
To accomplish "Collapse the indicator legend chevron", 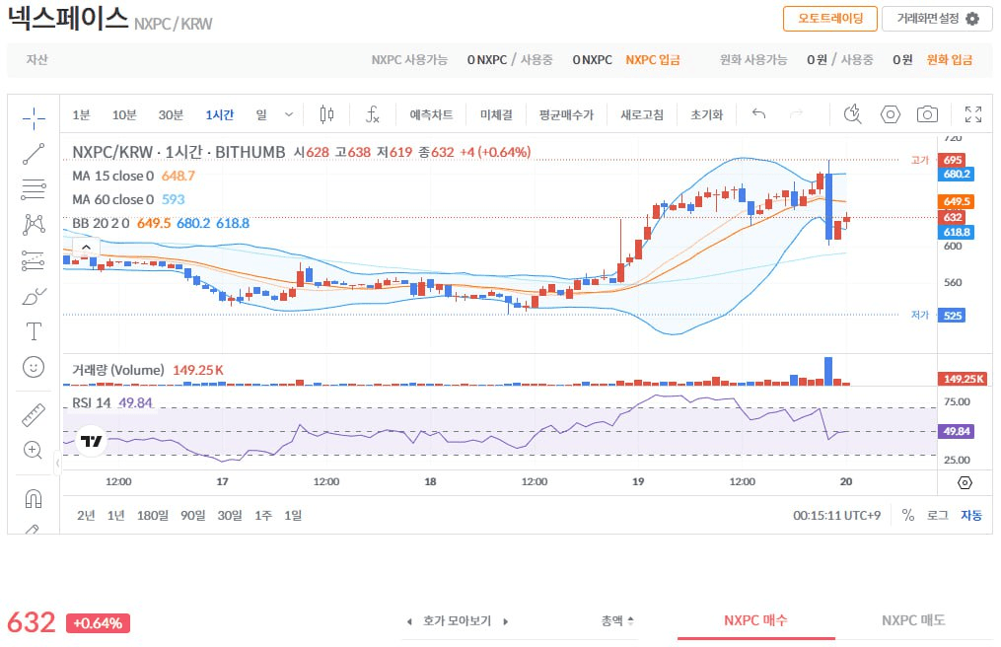I will coord(86,247).
